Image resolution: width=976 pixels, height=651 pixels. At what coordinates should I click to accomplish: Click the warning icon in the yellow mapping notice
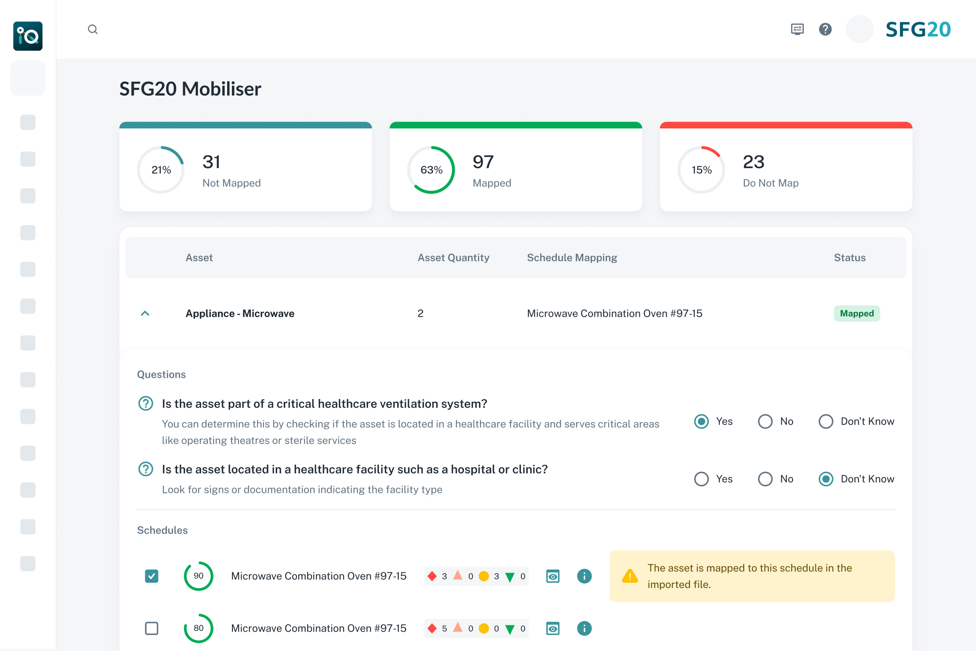(x=629, y=576)
